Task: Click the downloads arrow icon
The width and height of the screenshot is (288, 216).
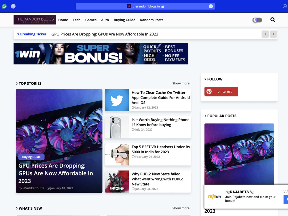Action: pos(285,6)
